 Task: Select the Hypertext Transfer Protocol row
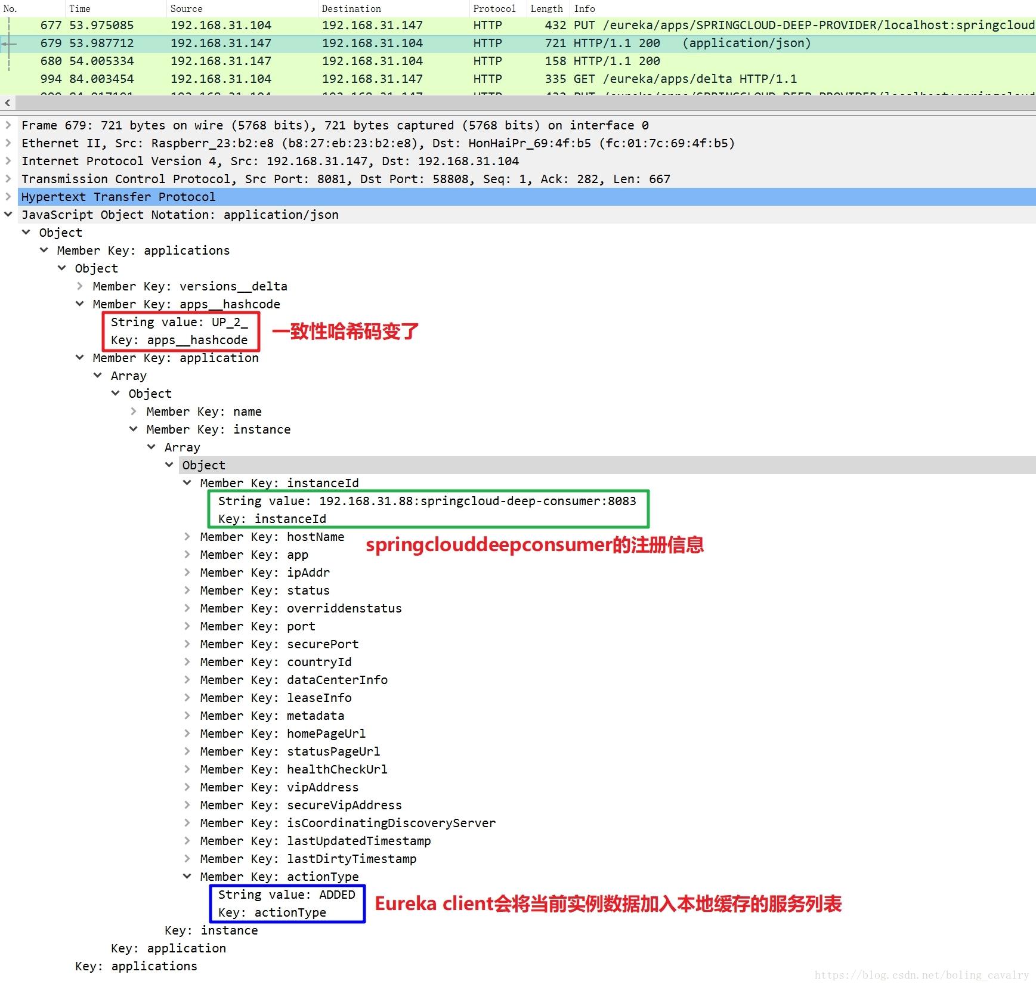coord(518,197)
